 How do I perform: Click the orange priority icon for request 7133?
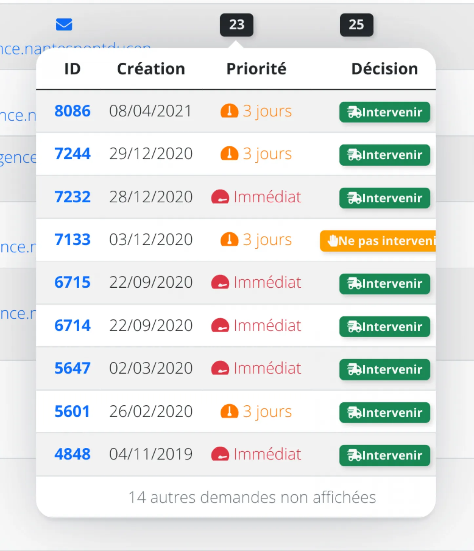229,239
